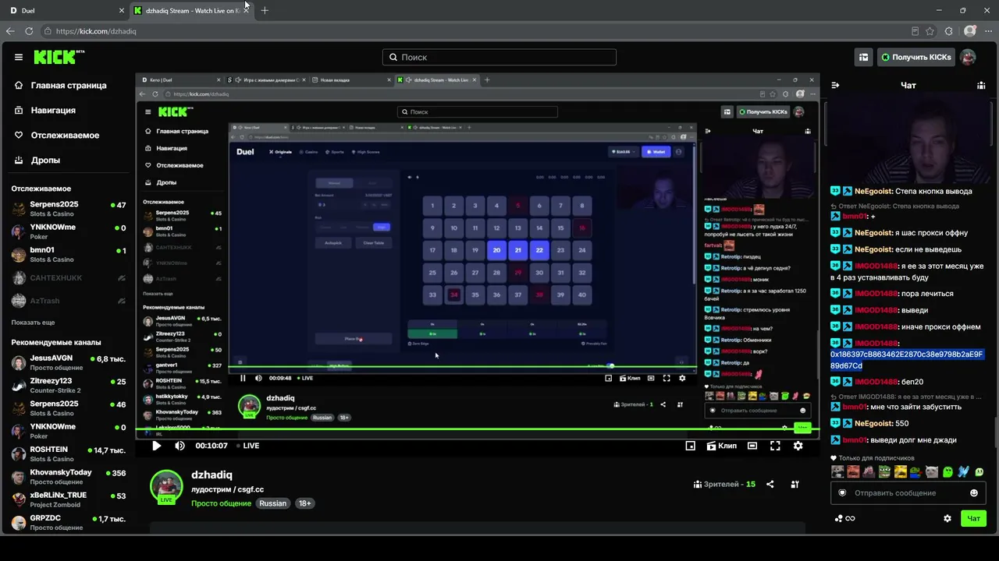Open Отслеживаемое in the sidebar

(x=57, y=135)
